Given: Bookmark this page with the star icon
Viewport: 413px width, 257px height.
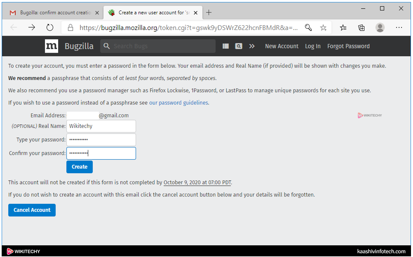Looking at the screenshot, I should (x=323, y=28).
